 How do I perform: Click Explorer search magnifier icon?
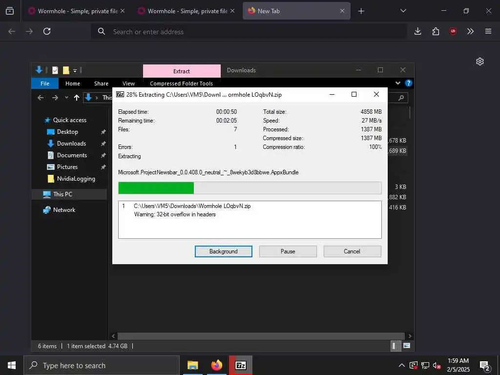(x=401, y=98)
